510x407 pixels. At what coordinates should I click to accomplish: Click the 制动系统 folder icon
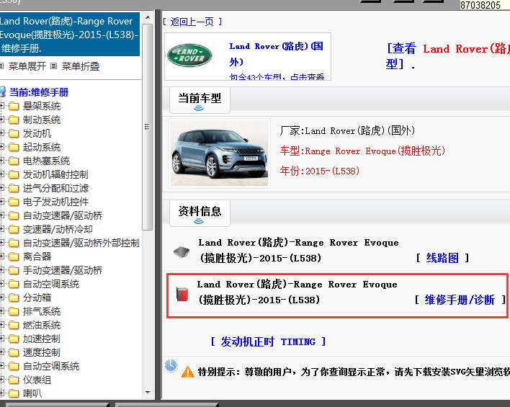(x=14, y=120)
